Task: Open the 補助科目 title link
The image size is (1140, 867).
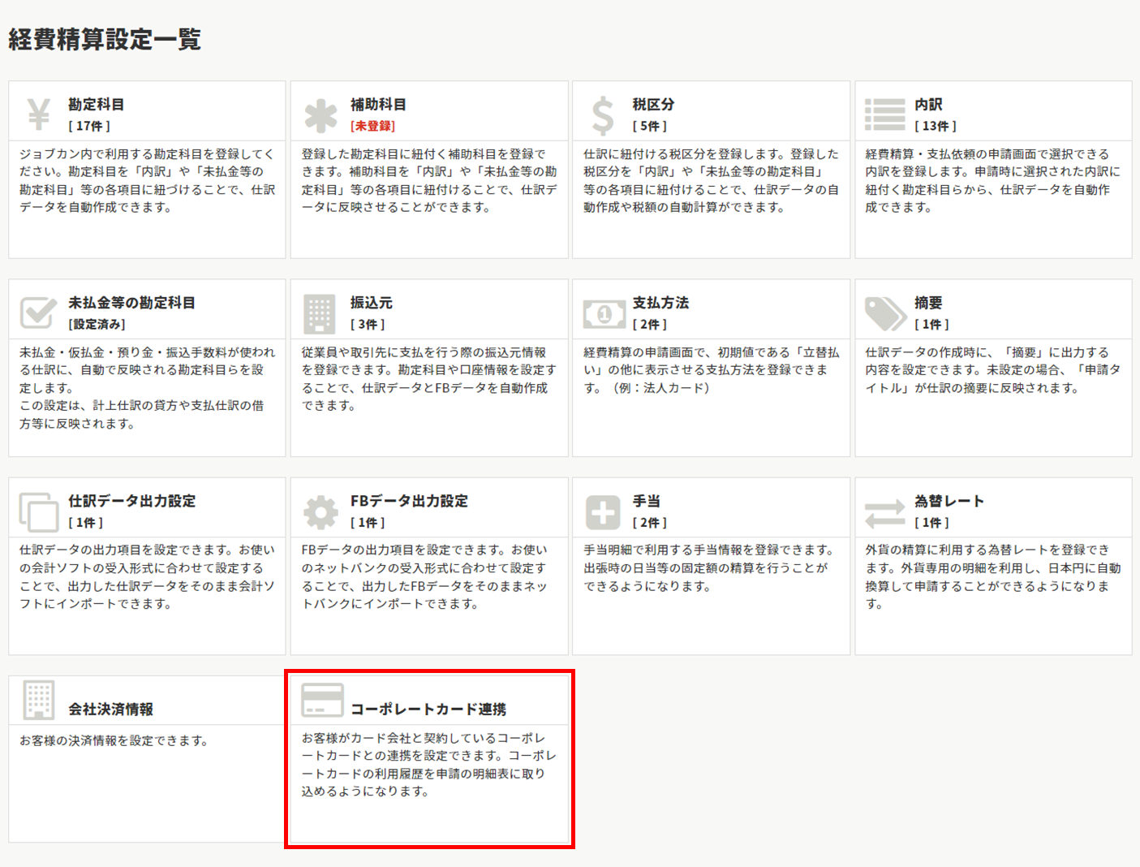Action: [x=378, y=105]
